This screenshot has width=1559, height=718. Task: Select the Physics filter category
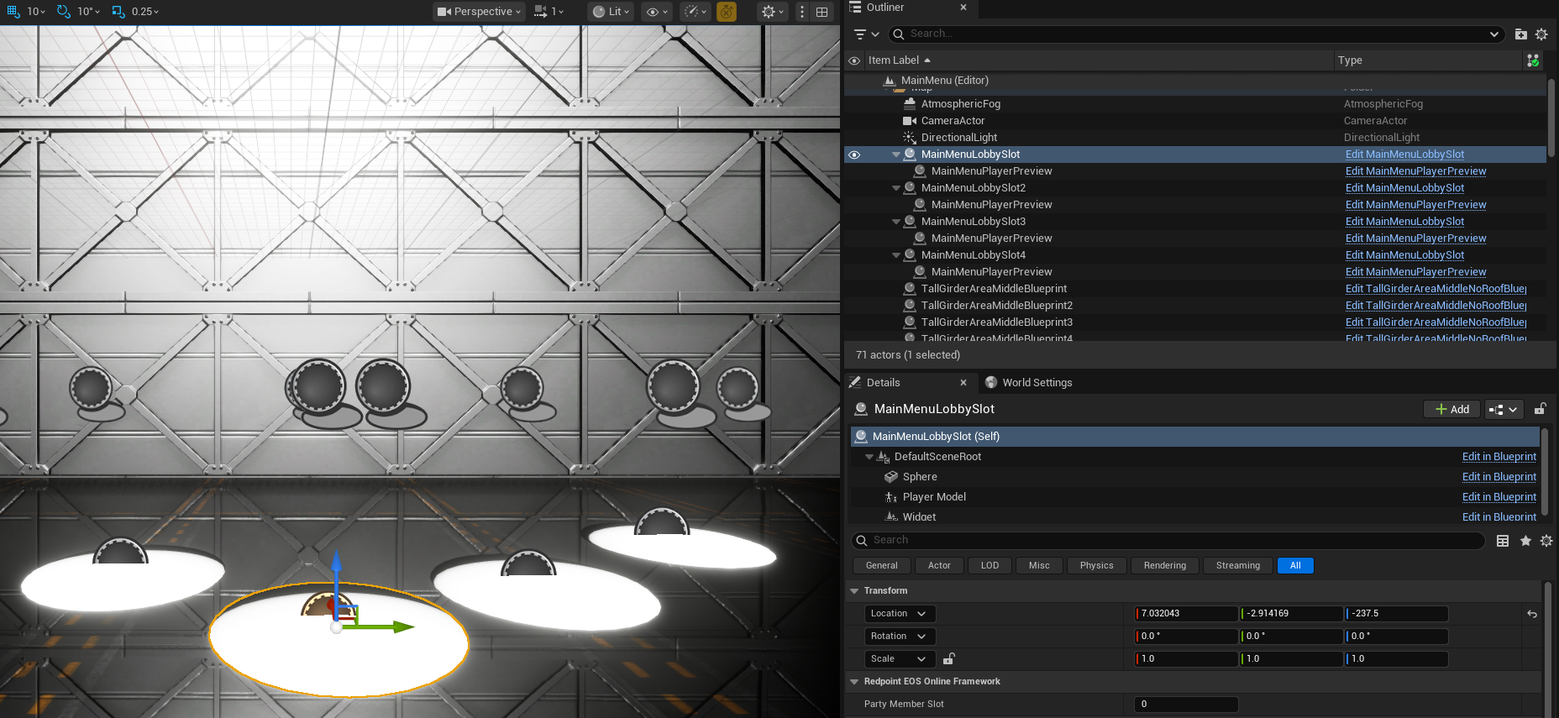pos(1096,566)
